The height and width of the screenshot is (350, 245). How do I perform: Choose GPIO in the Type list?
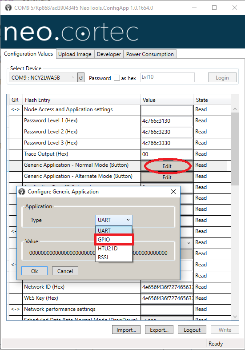tap(114, 240)
